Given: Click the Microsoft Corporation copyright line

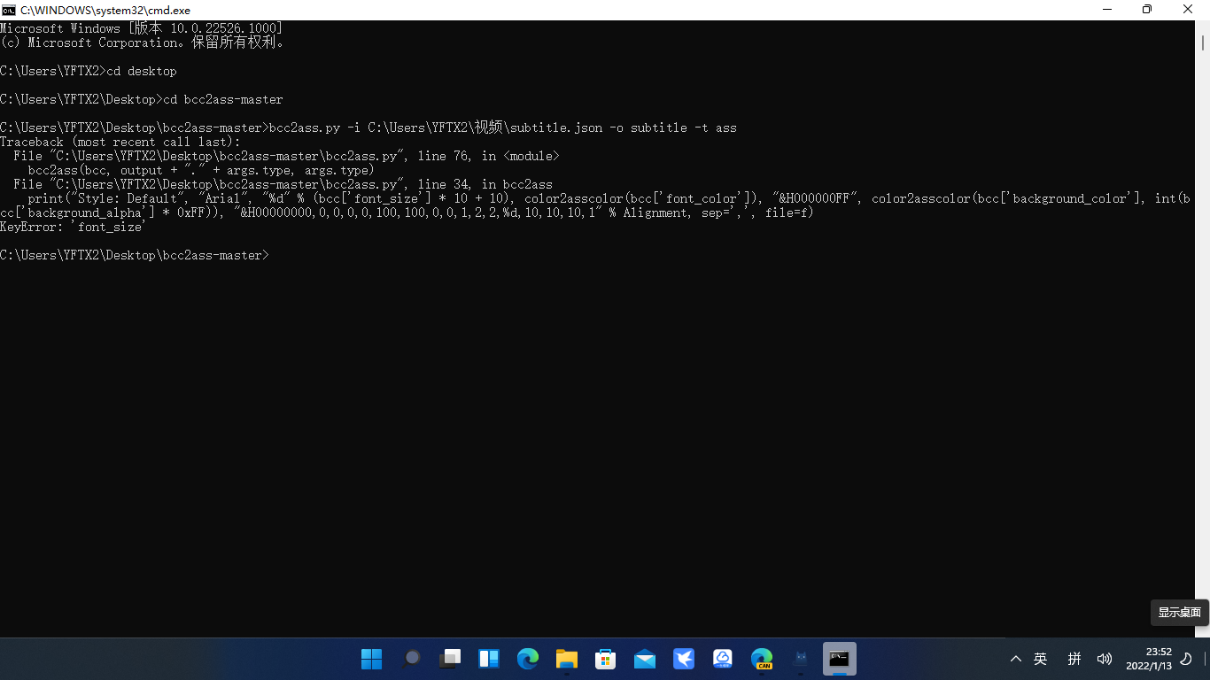Looking at the screenshot, I should click(142, 42).
